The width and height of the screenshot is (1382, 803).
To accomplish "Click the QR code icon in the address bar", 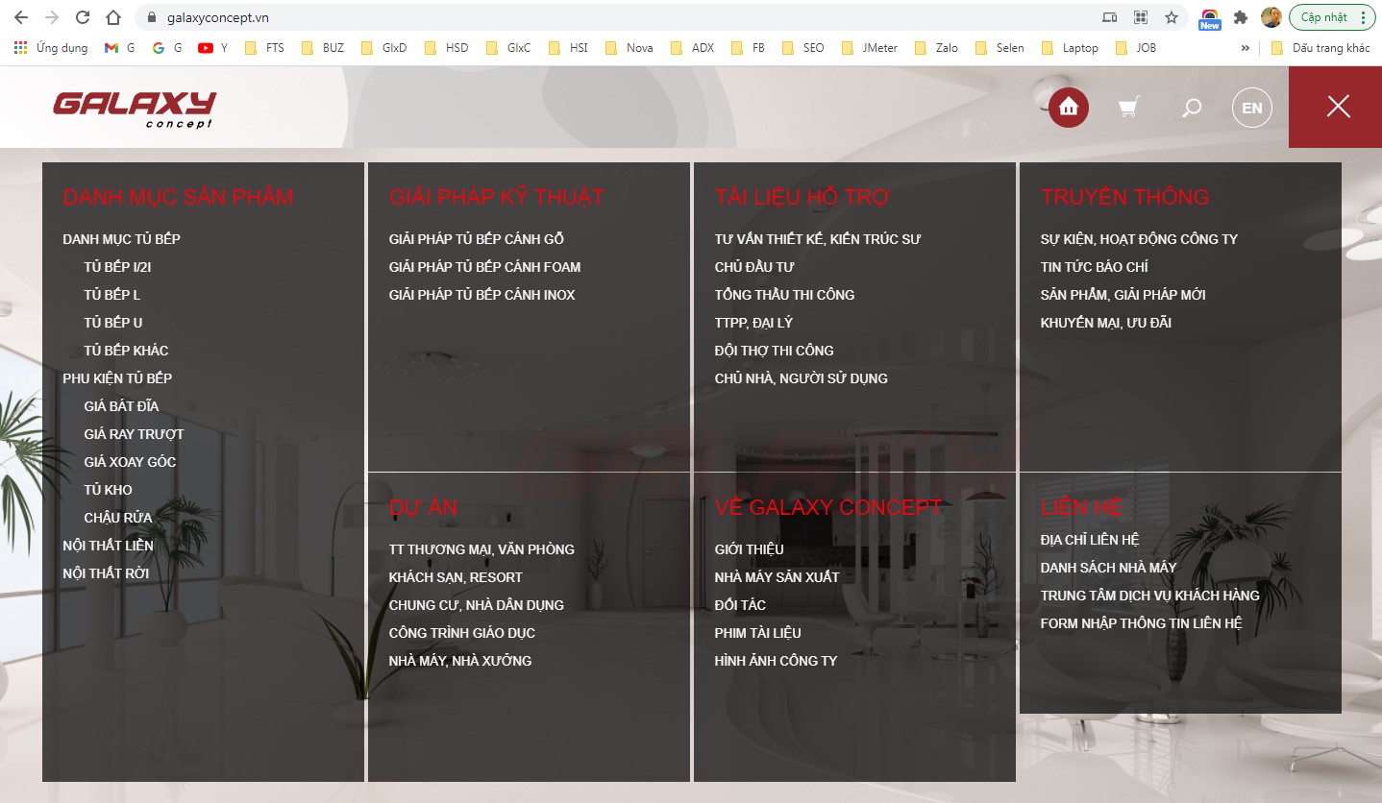I will (1141, 17).
